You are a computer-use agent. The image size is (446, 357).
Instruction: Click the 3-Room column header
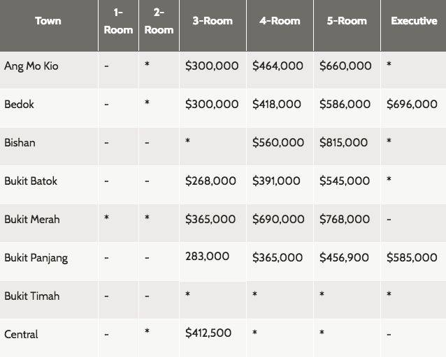coord(212,21)
